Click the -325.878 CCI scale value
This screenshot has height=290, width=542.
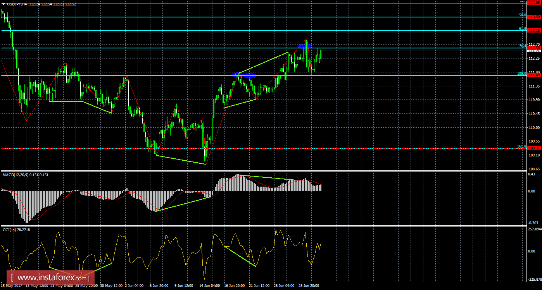(x=535, y=279)
